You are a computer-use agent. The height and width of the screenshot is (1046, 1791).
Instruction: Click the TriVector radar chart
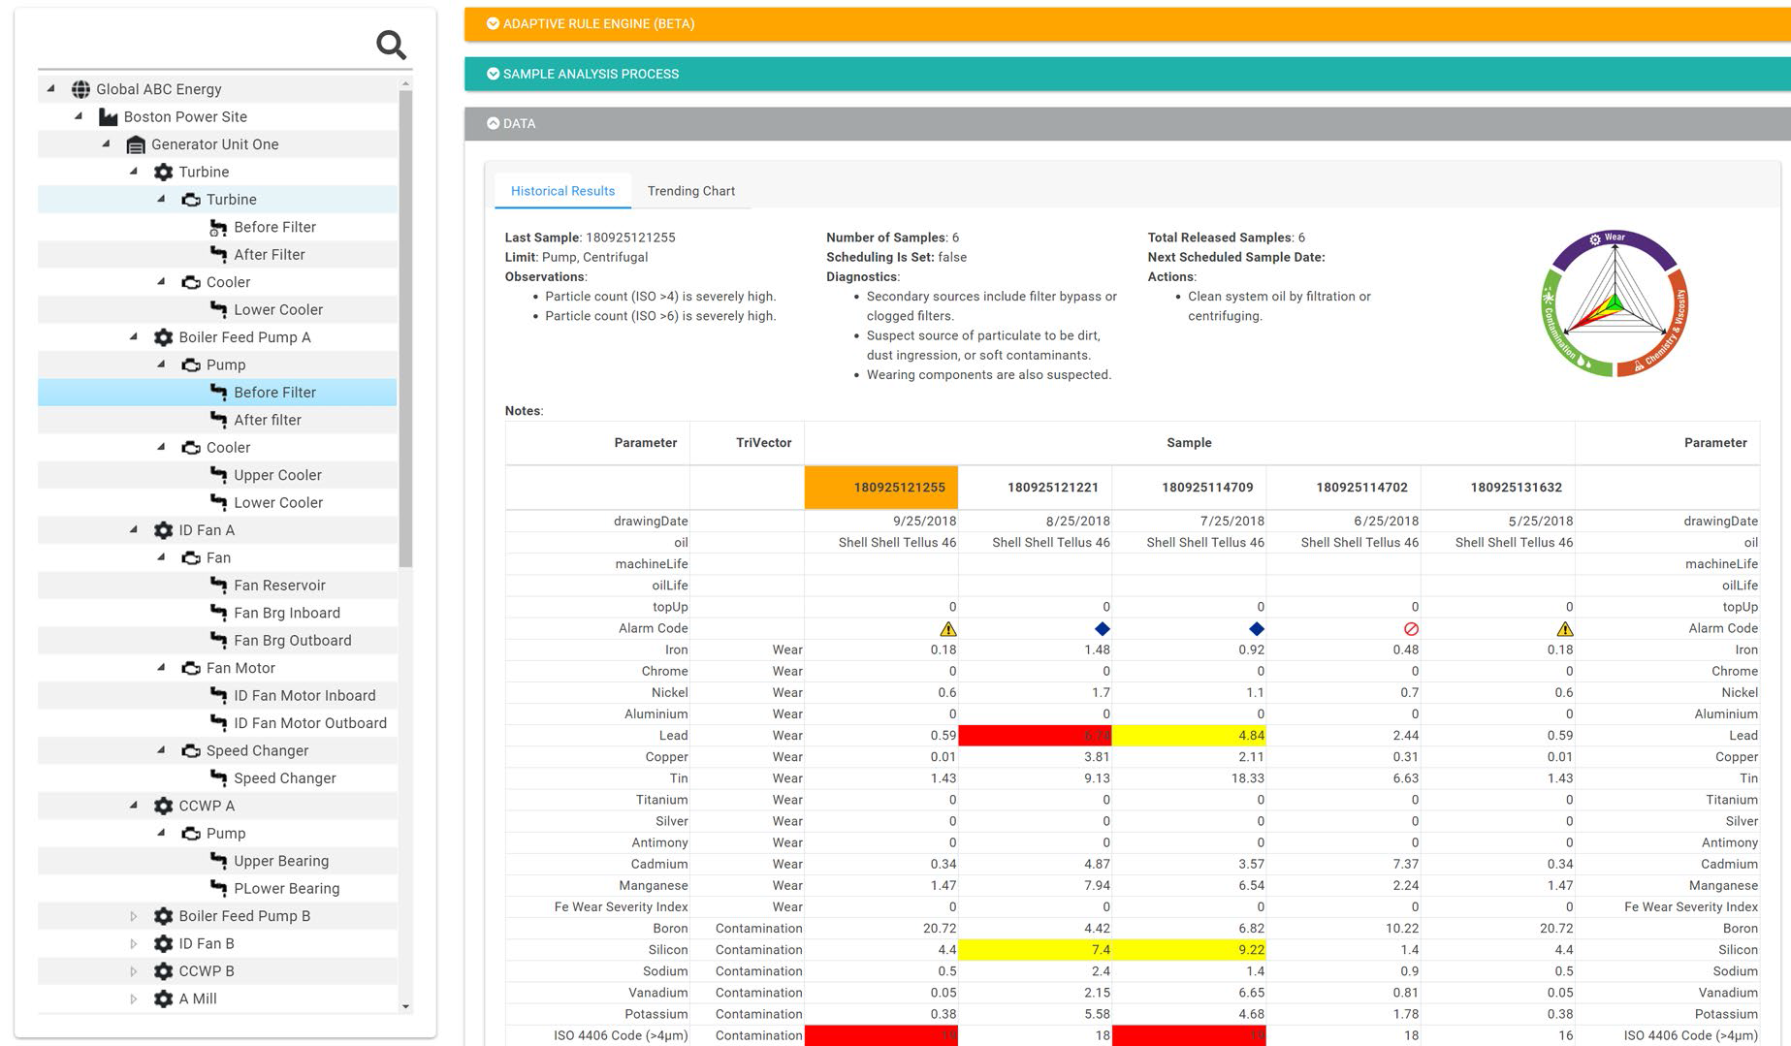(1615, 304)
